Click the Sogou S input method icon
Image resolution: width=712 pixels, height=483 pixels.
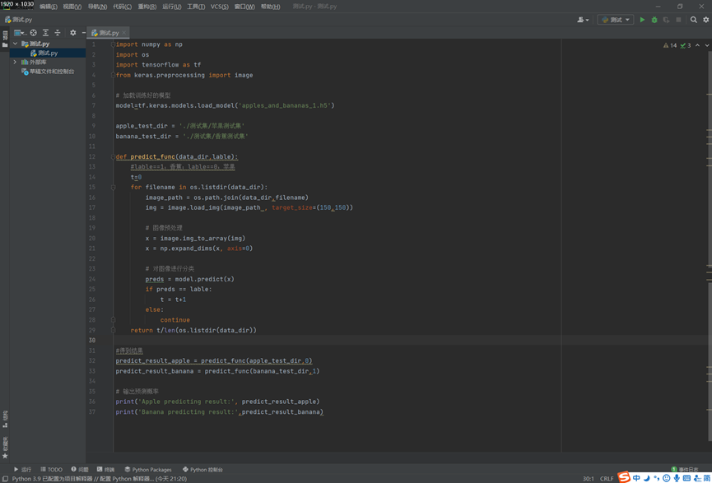tap(625, 477)
